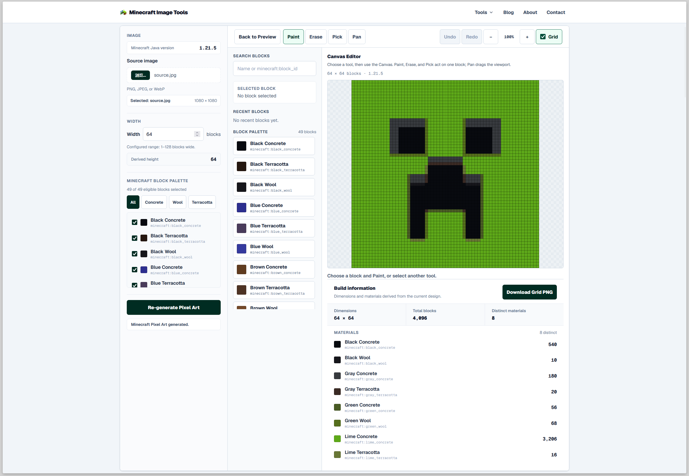The width and height of the screenshot is (689, 476).
Task: Choose Brown Terracotta block in block palette
Action: pos(274,290)
